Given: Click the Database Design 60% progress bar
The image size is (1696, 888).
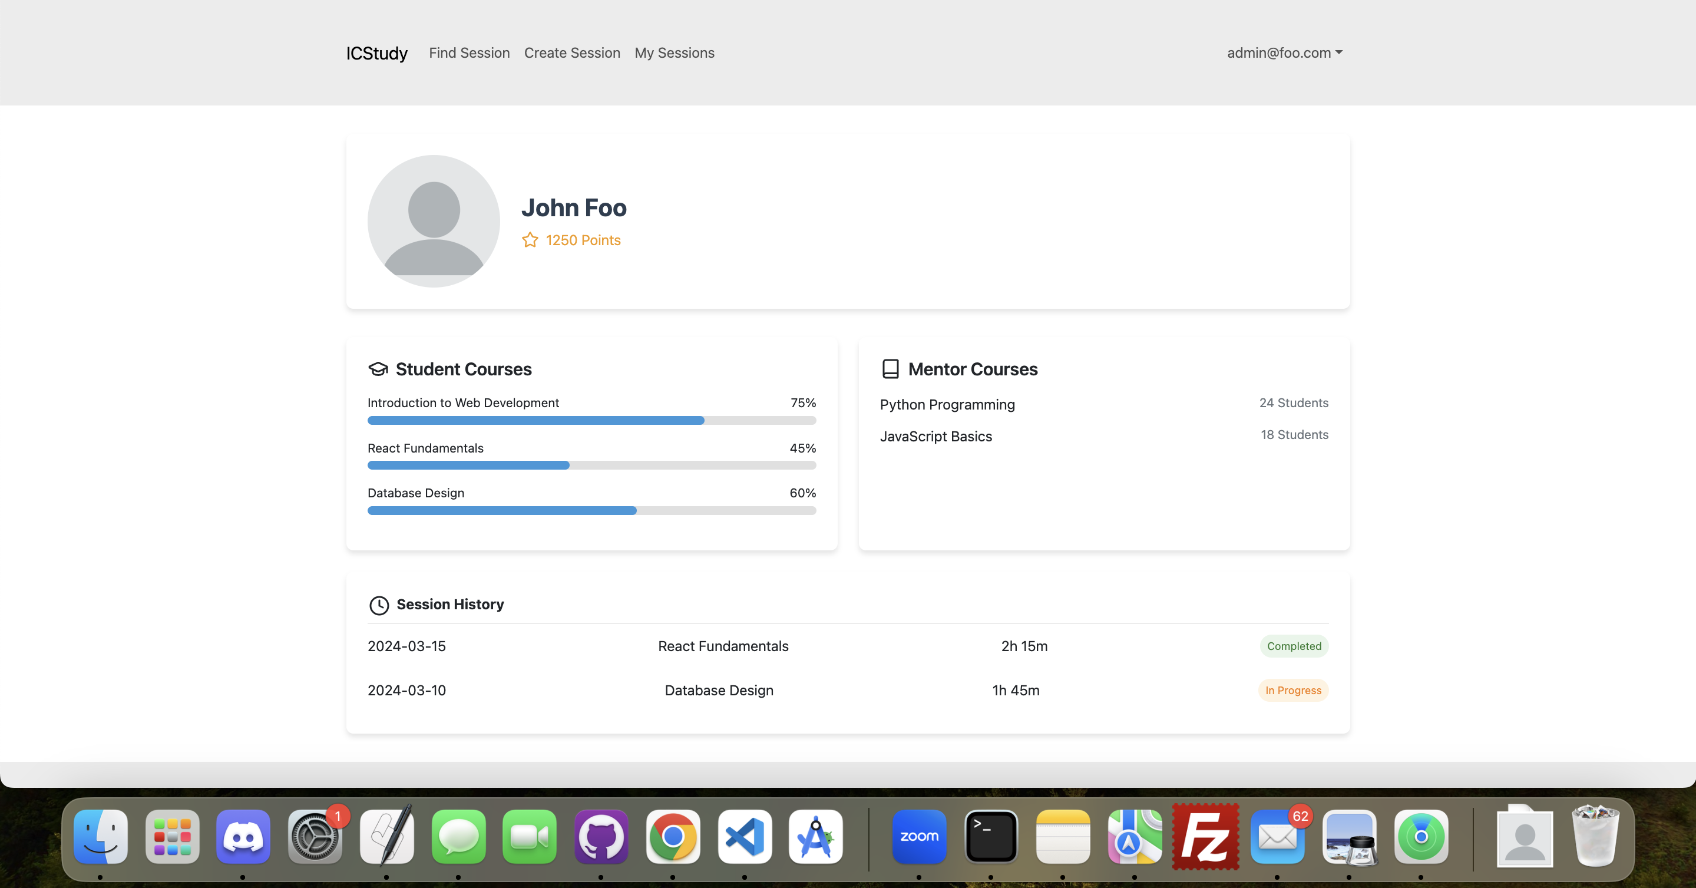Looking at the screenshot, I should [591, 510].
